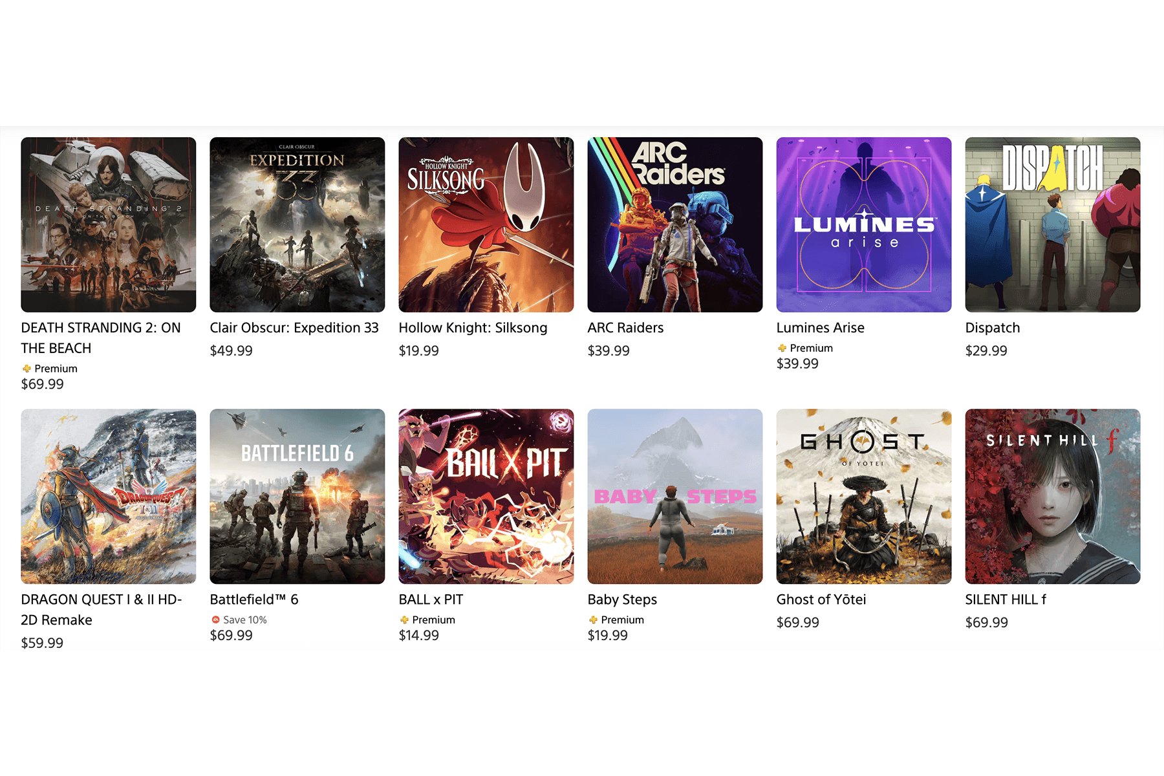This screenshot has height=776, width=1164.
Task: Open the Dispatch game cover art
Action: (1053, 224)
